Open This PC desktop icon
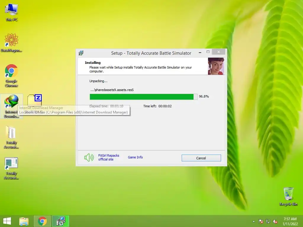This screenshot has height=227, width=303. click(12, 12)
